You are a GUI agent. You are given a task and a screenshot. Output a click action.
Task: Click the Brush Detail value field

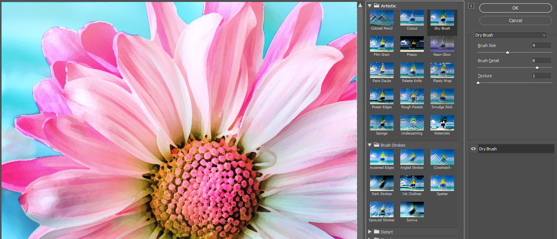(542, 61)
